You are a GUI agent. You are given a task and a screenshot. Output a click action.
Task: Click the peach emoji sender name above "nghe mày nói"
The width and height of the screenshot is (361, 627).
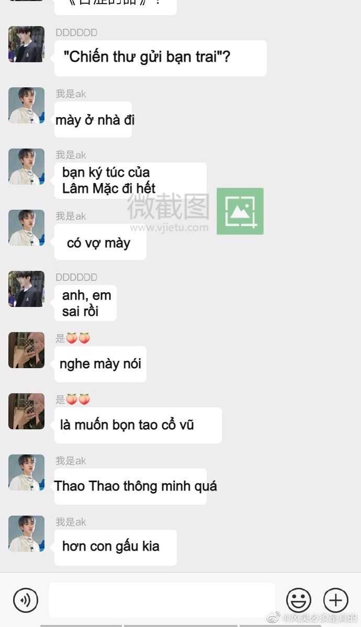(73, 338)
